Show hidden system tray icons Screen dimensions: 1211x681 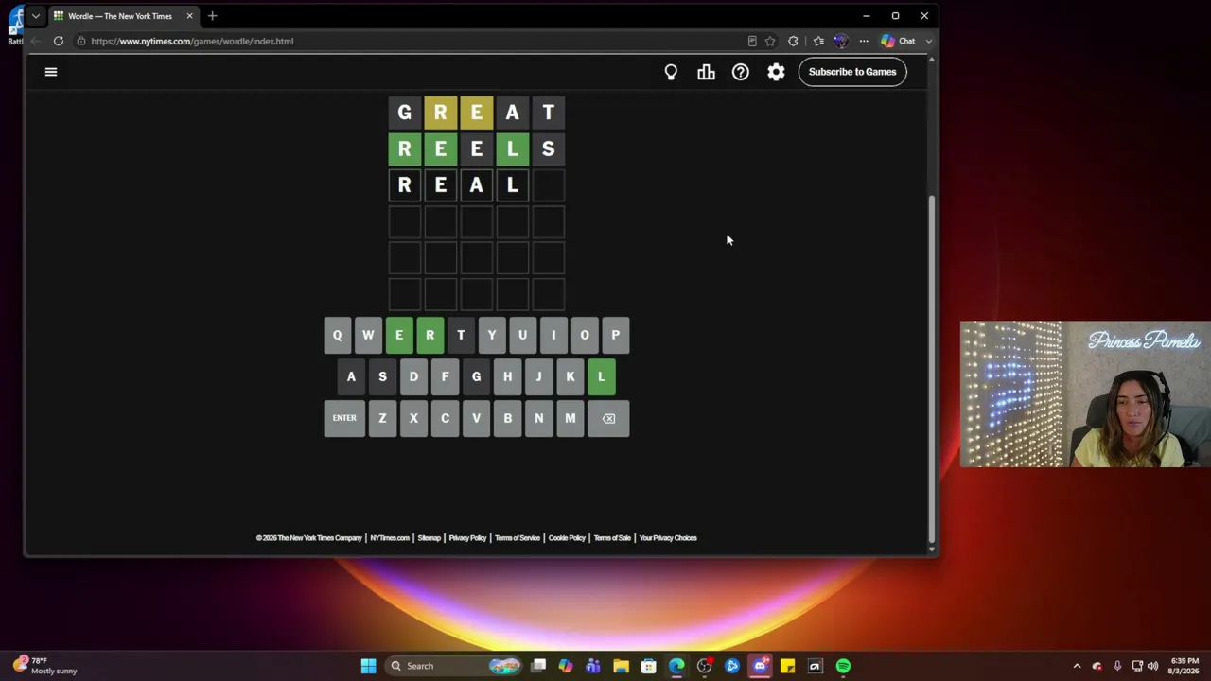click(1077, 666)
